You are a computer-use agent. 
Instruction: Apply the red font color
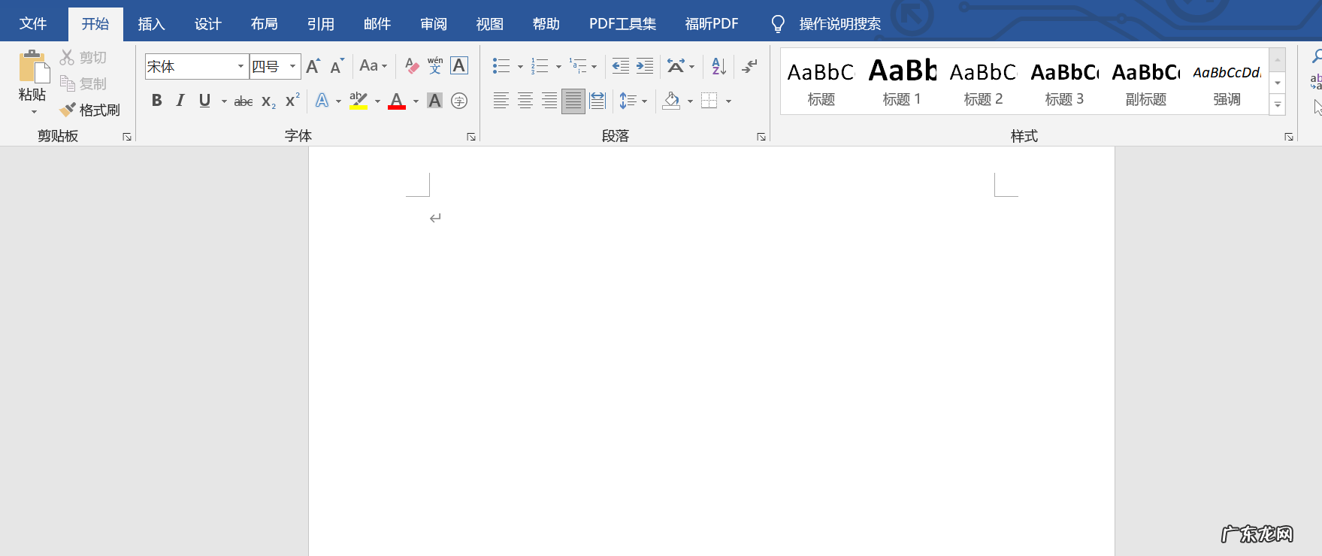tap(397, 101)
